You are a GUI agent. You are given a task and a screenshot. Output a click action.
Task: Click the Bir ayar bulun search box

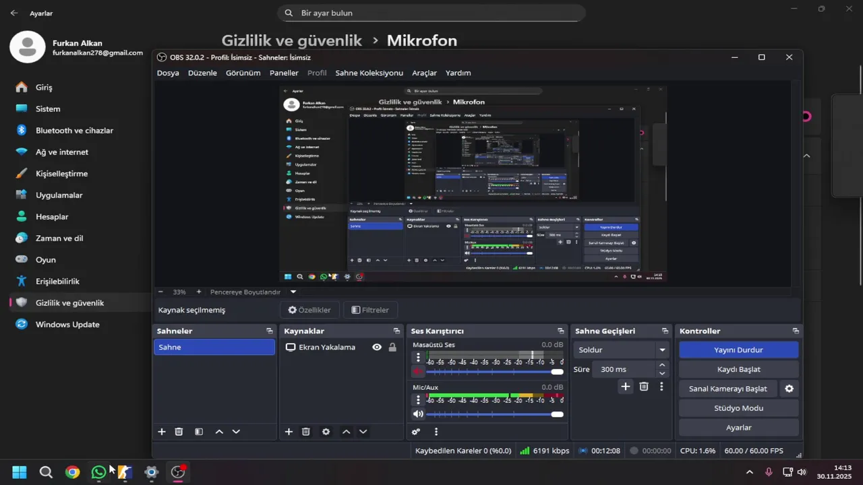click(431, 13)
